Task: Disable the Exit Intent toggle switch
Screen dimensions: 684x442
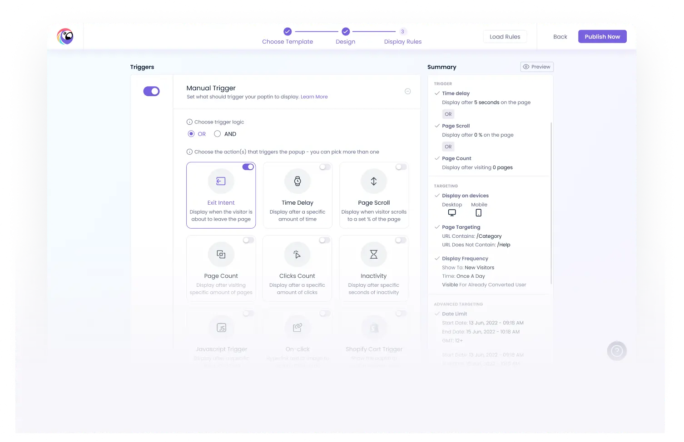Action: pyautogui.click(x=248, y=167)
